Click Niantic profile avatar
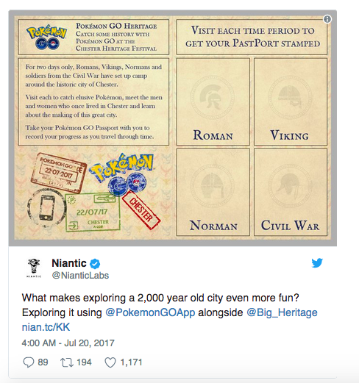This screenshot has height=383, width=359. 34,268
